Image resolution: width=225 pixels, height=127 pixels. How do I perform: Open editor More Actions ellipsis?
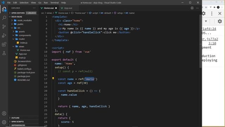[x=198, y=8]
